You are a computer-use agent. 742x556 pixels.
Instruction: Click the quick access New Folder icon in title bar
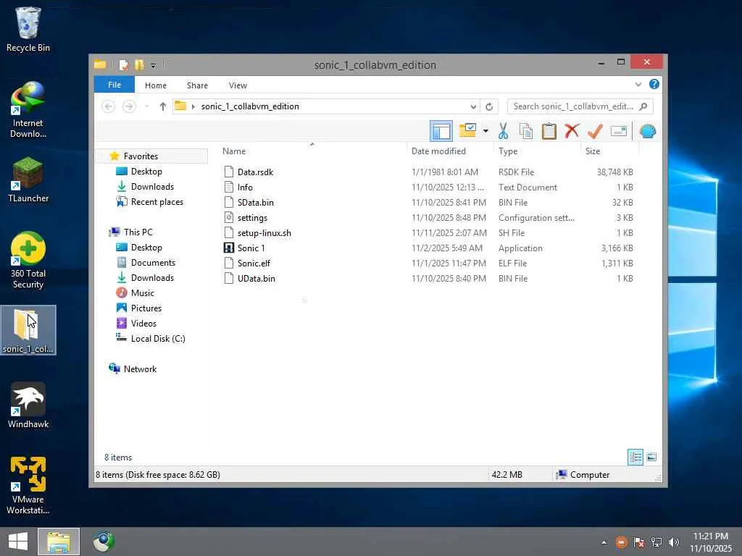click(139, 64)
